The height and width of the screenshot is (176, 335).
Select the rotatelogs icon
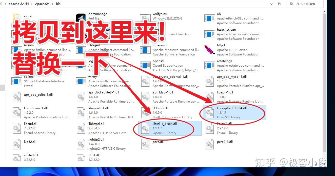point(209,65)
